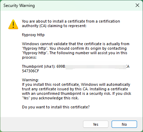Click the yellow warning triangle icon
143x132 pixels.
click(x=13, y=24)
